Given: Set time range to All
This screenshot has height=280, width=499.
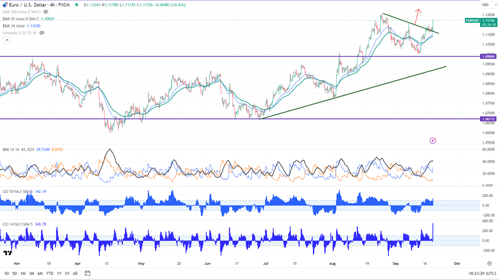Looking at the screenshot, I should (x=75, y=273).
